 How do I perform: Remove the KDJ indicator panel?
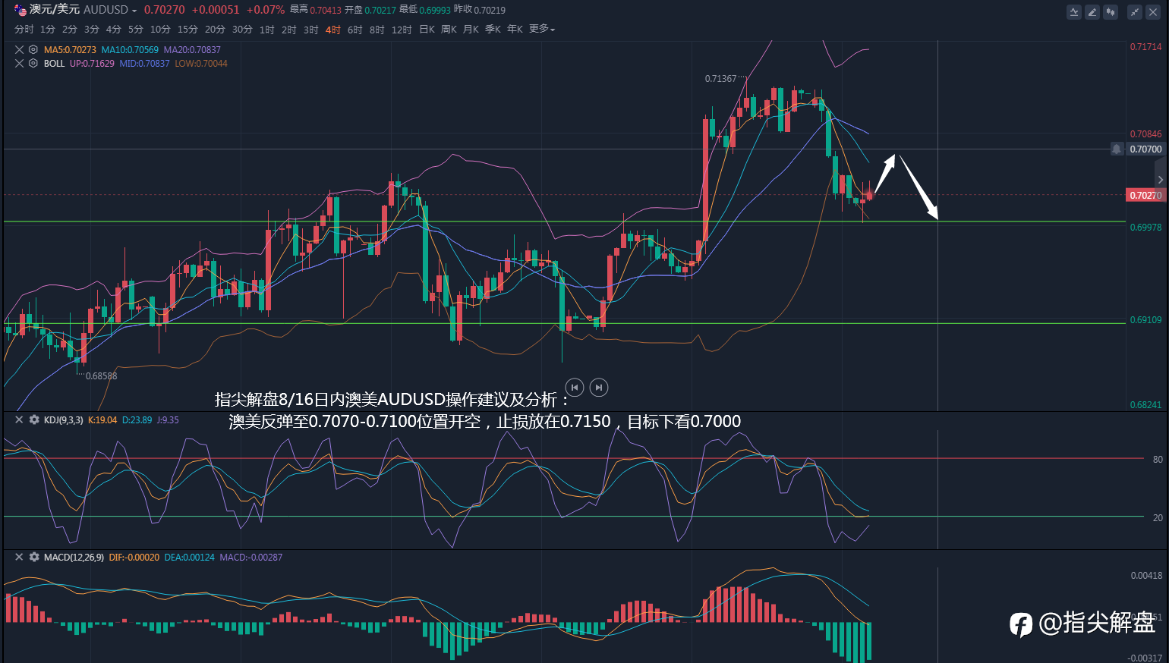tap(20, 419)
